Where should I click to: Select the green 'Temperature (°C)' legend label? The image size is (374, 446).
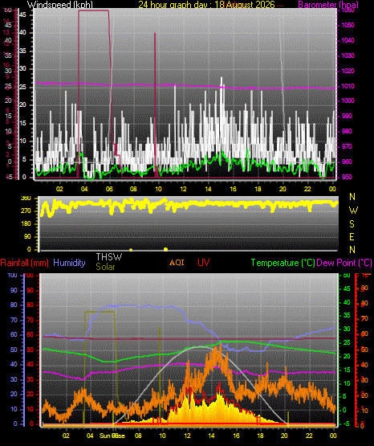pos(283,263)
